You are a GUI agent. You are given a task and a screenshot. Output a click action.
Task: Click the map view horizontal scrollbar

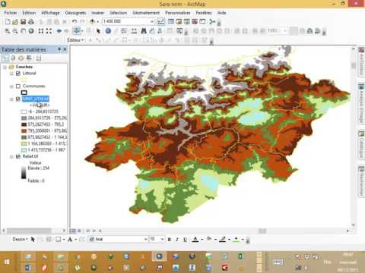262,231
